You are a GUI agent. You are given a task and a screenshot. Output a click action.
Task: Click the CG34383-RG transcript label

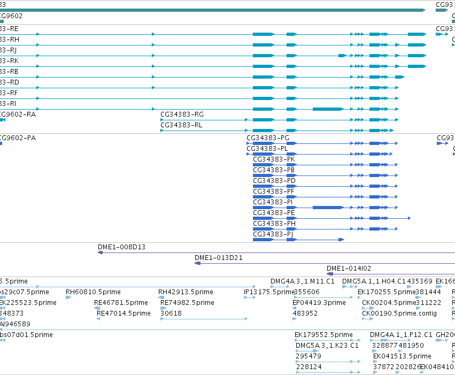(x=182, y=114)
